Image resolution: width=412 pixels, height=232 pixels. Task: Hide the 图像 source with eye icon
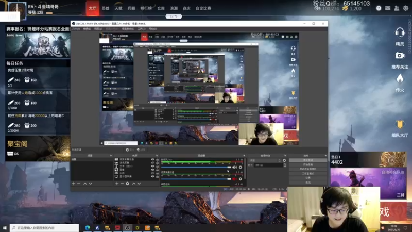(152, 170)
